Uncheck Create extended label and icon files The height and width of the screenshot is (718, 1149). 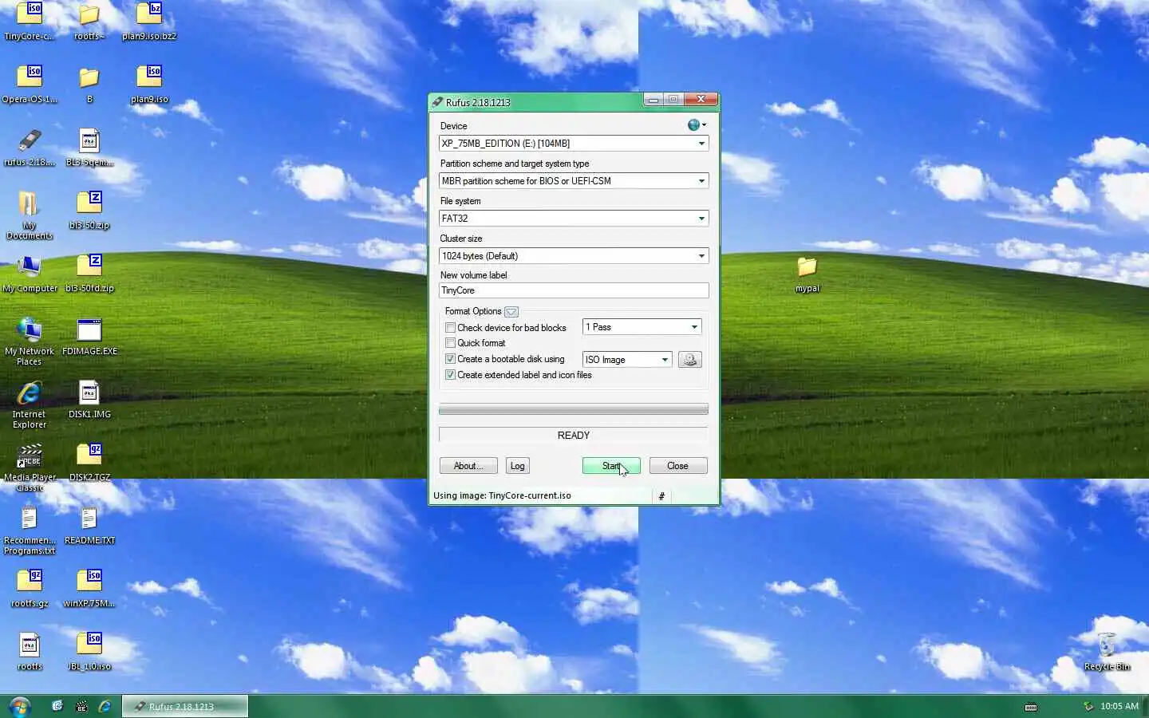pyautogui.click(x=450, y=375)
